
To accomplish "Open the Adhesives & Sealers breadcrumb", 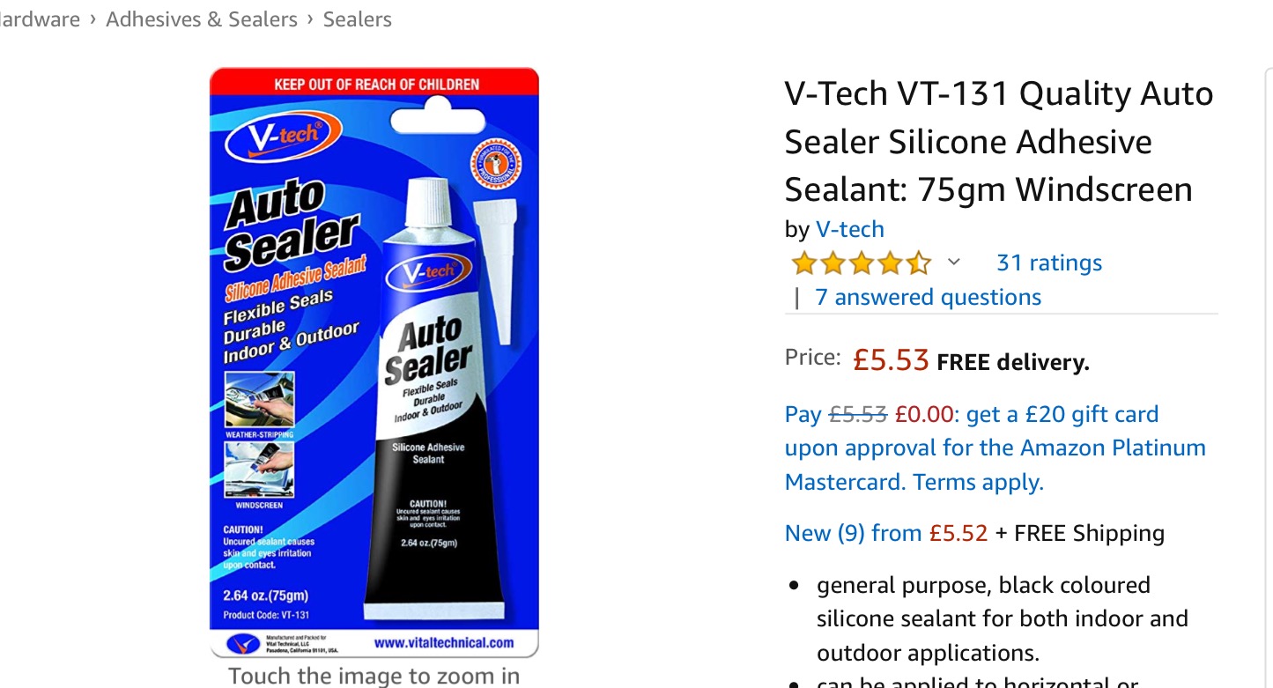I will (x=202, y=19).
